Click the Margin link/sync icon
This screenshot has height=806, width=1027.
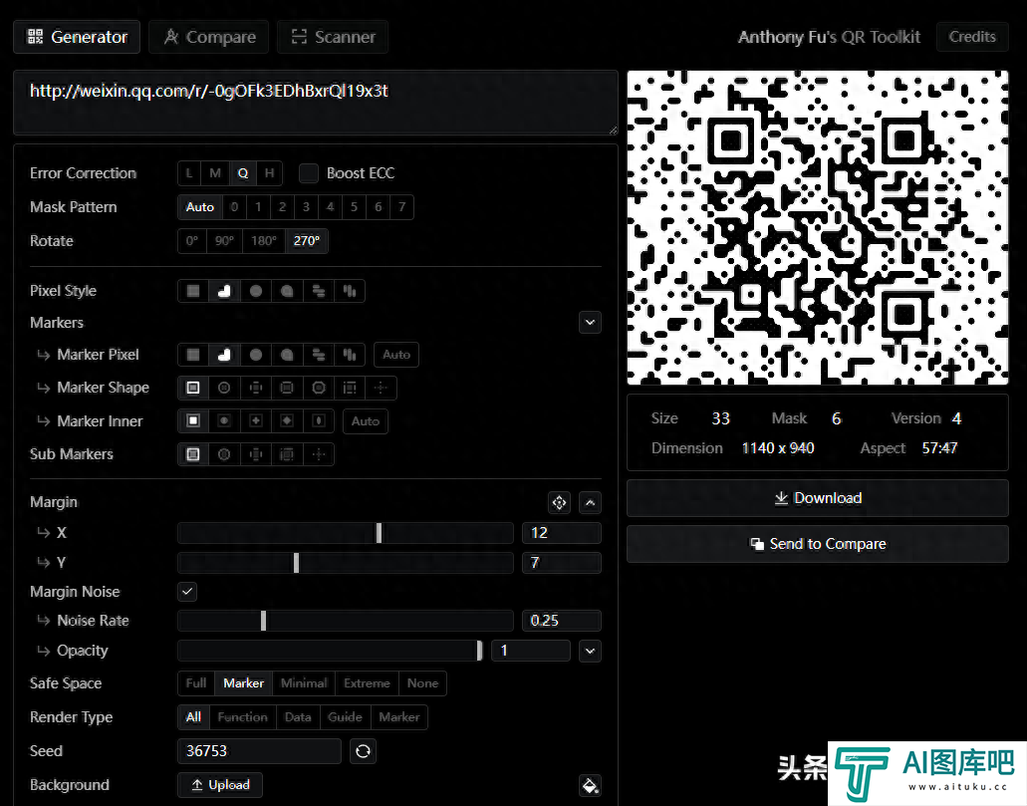tap(560, 502)
